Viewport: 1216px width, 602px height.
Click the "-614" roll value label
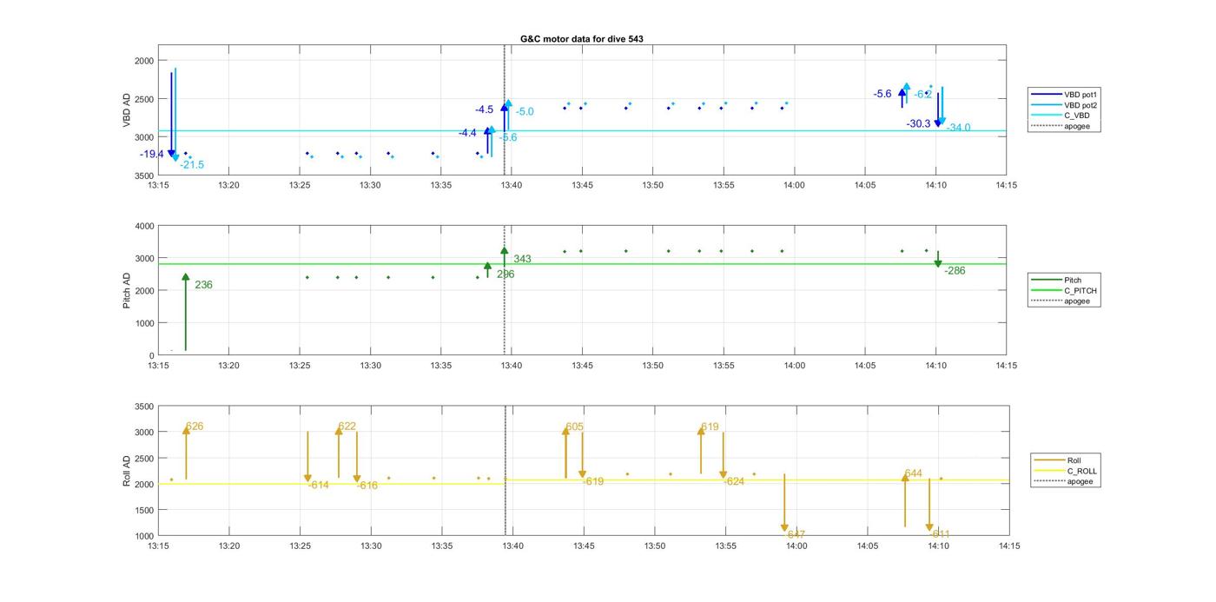[x=318, y=485]
